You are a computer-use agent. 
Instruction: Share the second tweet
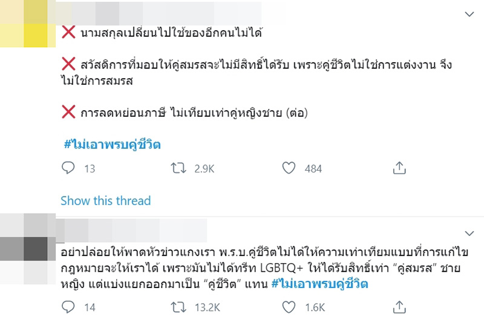point(399,308)
